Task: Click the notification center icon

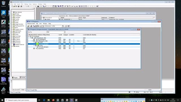Action: click(178, 100)
